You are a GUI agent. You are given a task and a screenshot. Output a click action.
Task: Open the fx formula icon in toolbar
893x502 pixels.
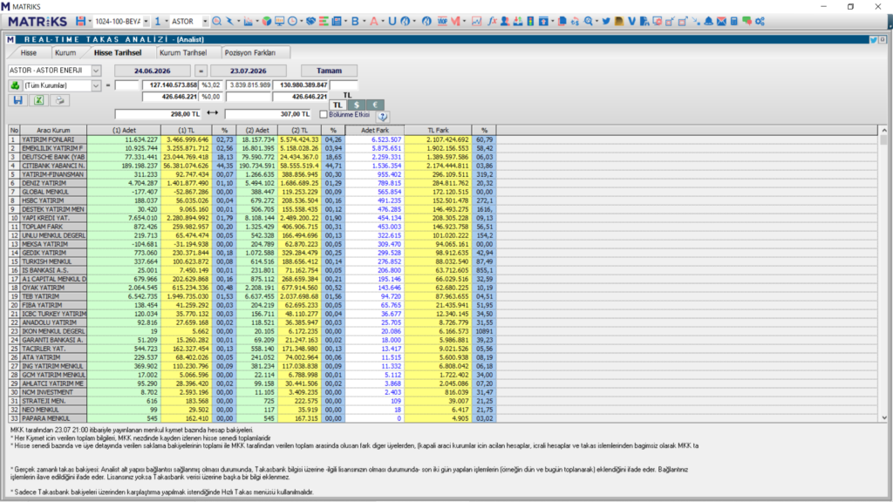point(492,21)
